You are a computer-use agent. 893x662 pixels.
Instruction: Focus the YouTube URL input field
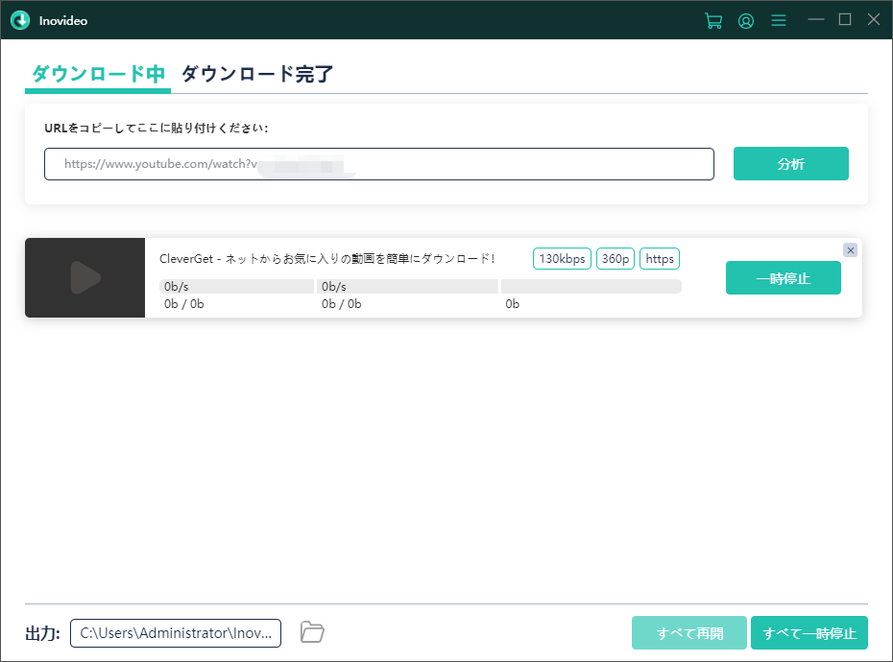pyautogui.click(x=378, y=164)
